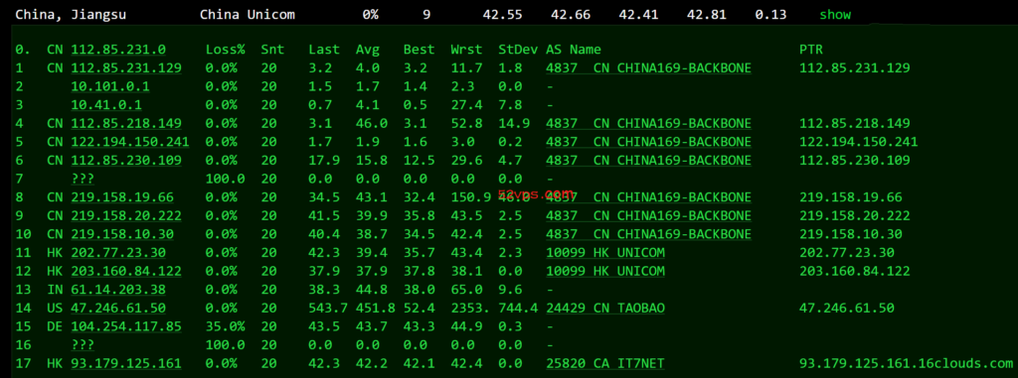Click hop 7 unknown ??? entry

[x=83, y=179]
